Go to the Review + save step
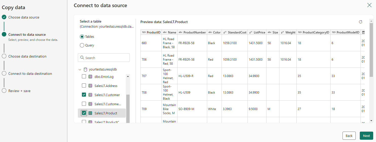Screen dimensions: 376x142 (19, 91)
